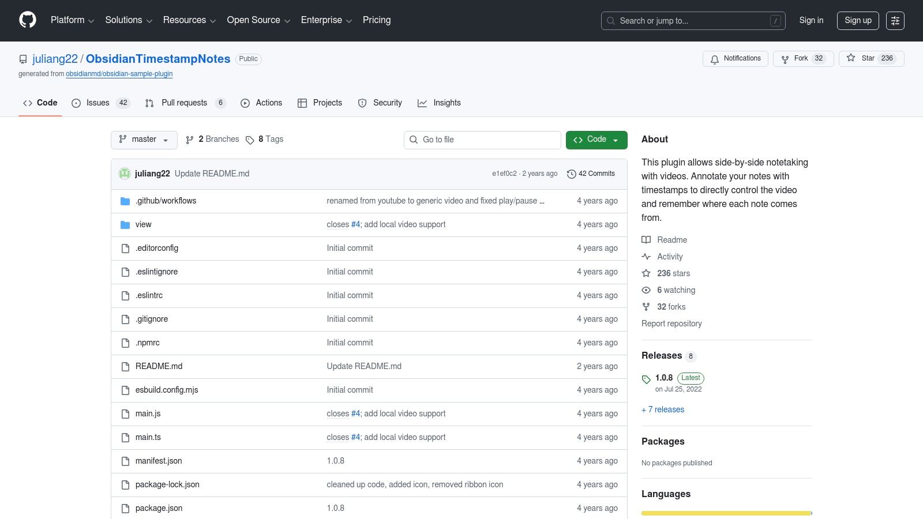Open the global navigation settings icon
Screen dimensions: 923x519
[x=895, y=21]
